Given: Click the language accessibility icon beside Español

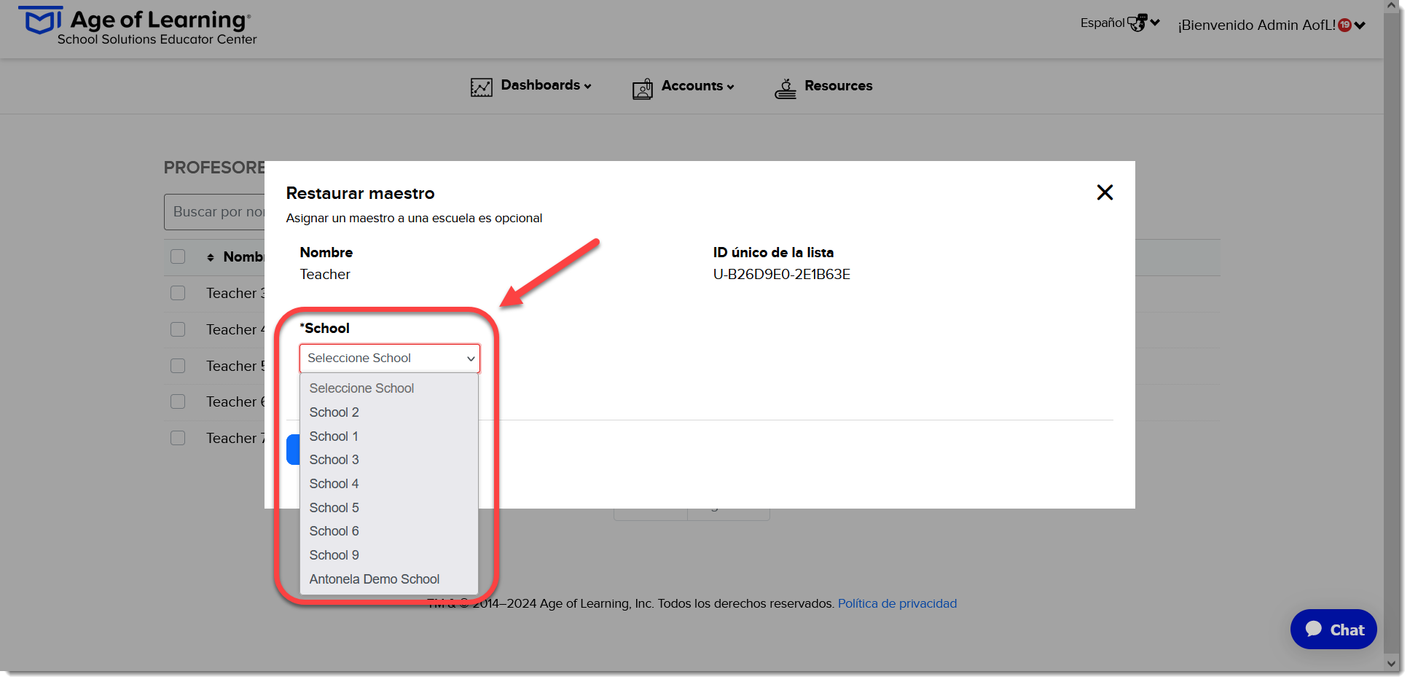Looking at the screenshot, I should 1137,23.
